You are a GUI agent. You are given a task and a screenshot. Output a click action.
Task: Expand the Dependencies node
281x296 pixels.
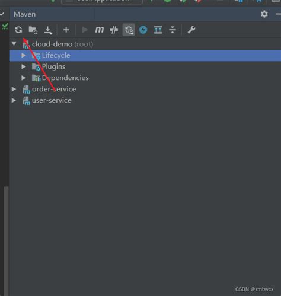tap(24, 78)
